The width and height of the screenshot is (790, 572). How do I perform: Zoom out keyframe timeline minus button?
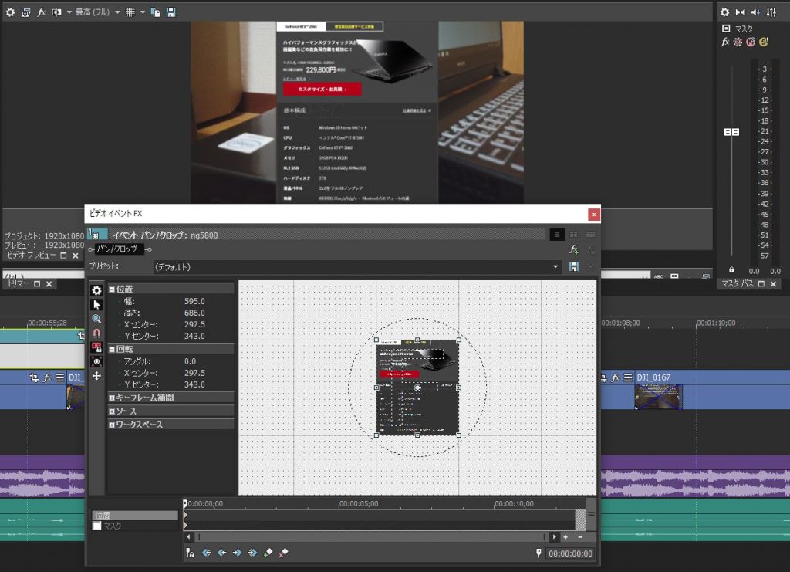tap(580, 537)
